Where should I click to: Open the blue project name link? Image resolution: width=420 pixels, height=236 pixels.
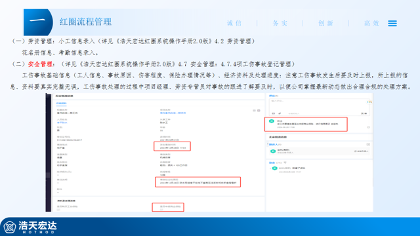click(x=173, y=113)
